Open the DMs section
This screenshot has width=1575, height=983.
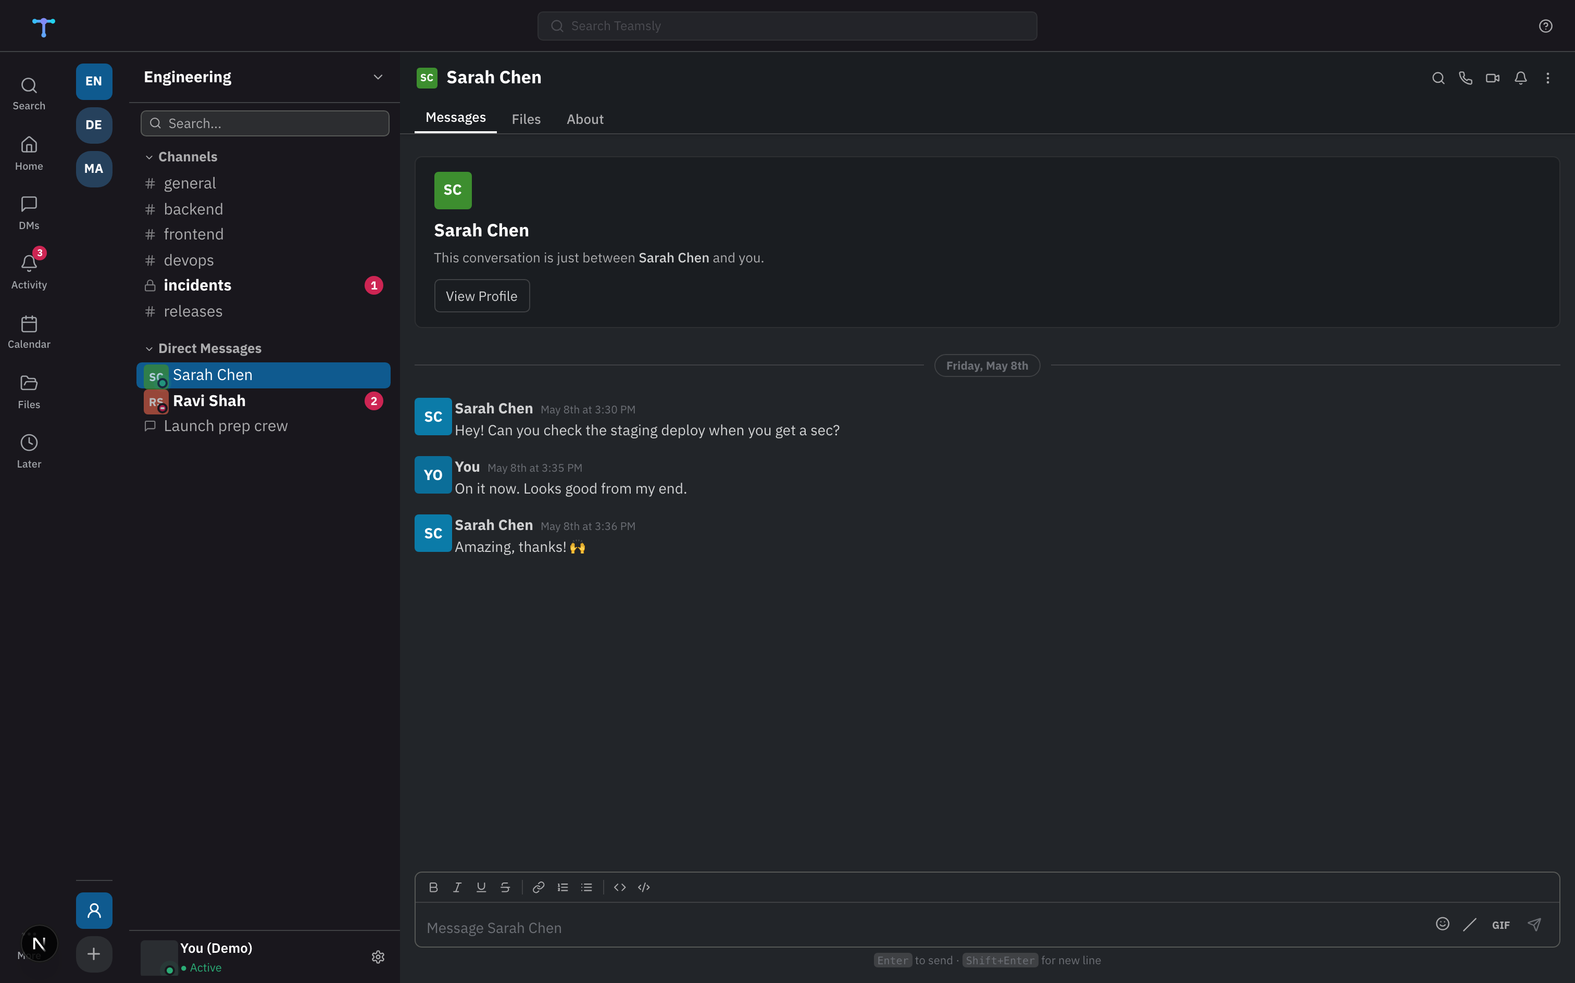point(29,212)
